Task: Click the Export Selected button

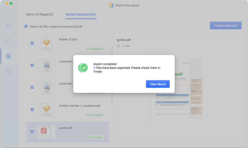Action: [226, 26]
